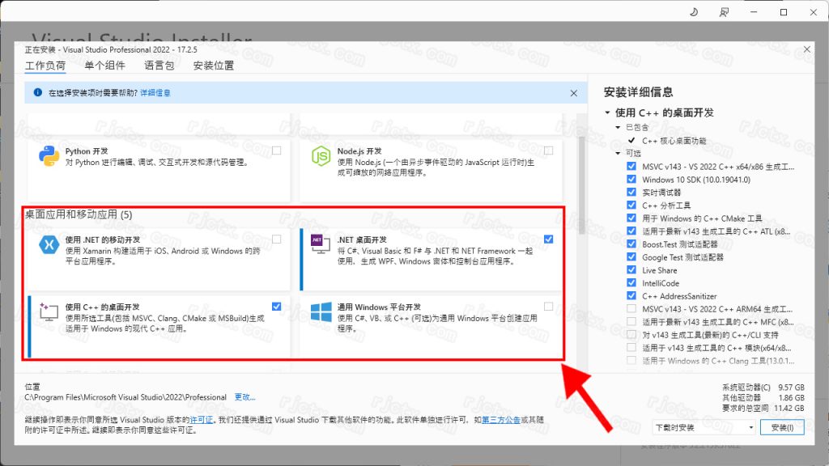
Task: Collapse the 可选 components list
Action: point(619,154)
